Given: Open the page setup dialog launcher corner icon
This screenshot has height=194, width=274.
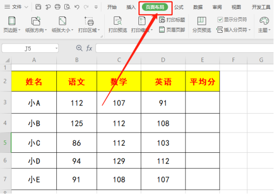Looking at the screenshot, I should (101, 36).
